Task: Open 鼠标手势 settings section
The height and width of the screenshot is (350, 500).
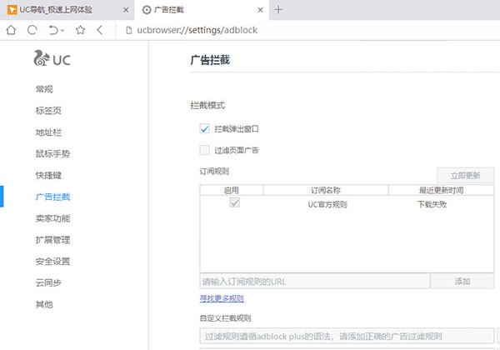Action: point(52,153)
